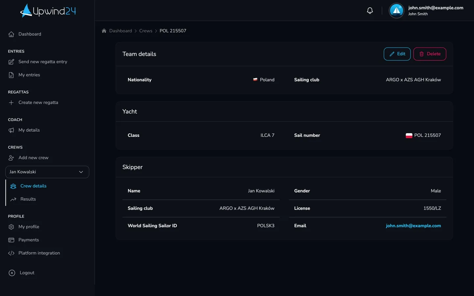Click the Platform integration code icon

11,253
